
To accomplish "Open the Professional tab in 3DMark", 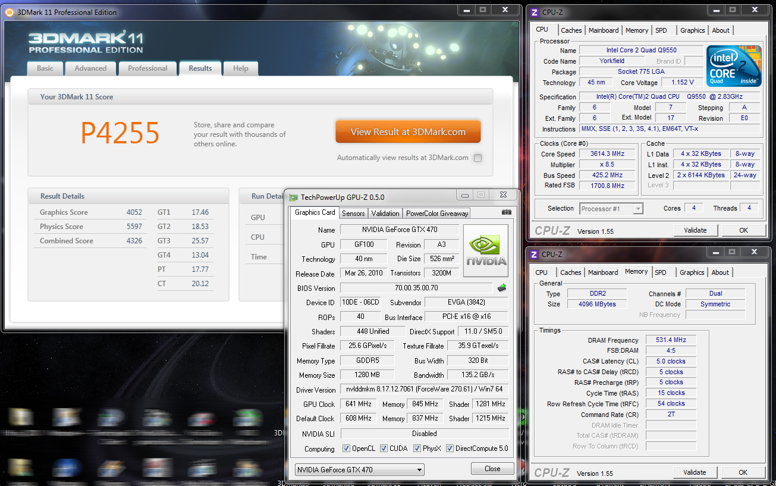I will tap(147, 68).
